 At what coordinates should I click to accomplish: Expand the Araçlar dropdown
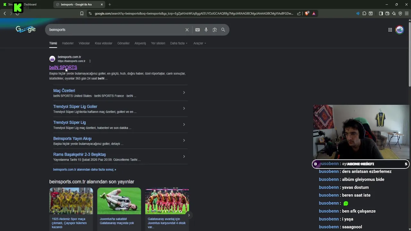(200, 43)
